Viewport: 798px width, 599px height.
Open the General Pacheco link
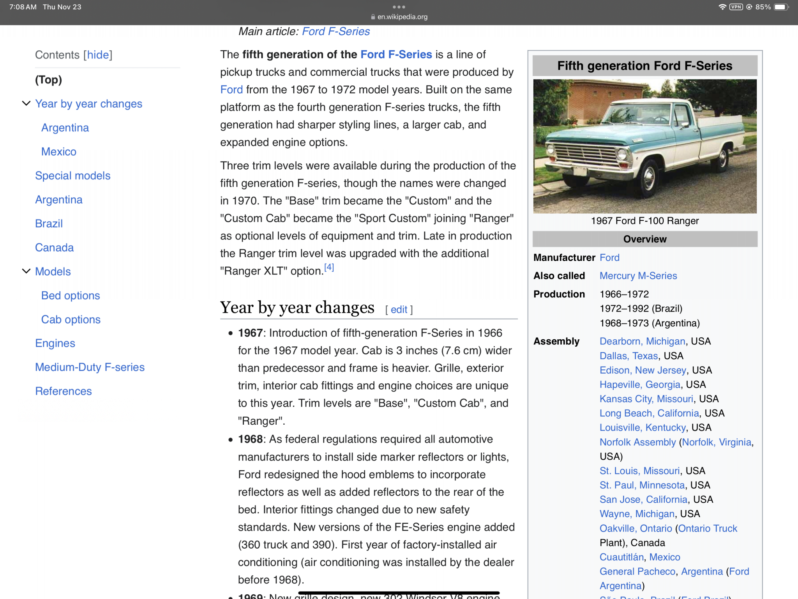point(637,571)
